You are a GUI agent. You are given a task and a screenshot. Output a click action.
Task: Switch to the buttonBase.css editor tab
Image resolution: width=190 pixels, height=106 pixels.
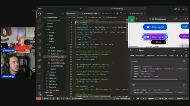click(90, 14)
